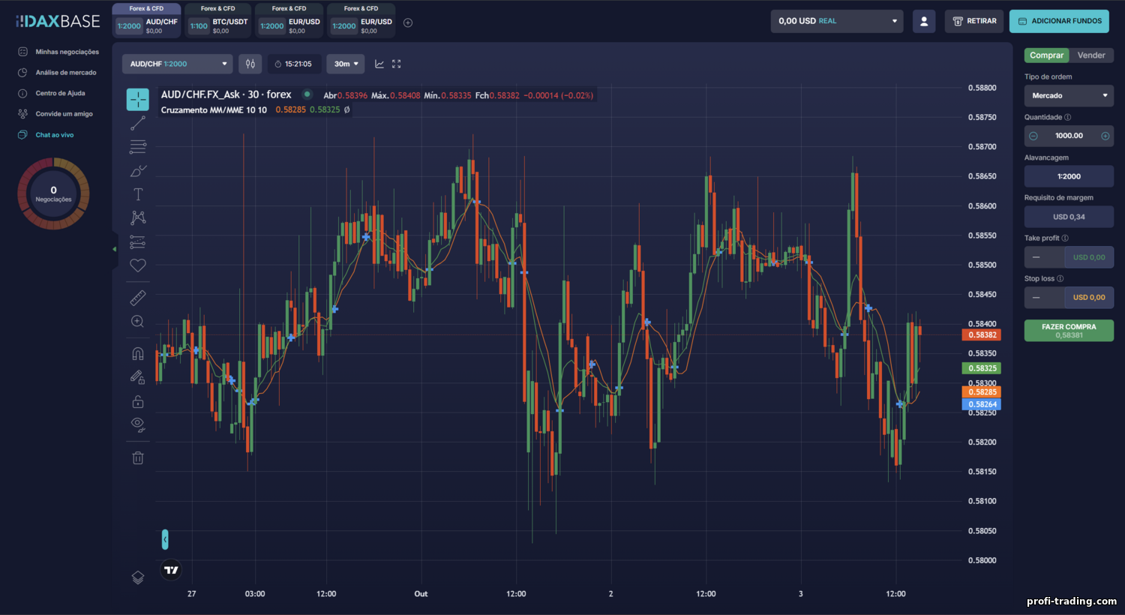
Task: Open the object tree layers icon
Action: coord(138,577)
